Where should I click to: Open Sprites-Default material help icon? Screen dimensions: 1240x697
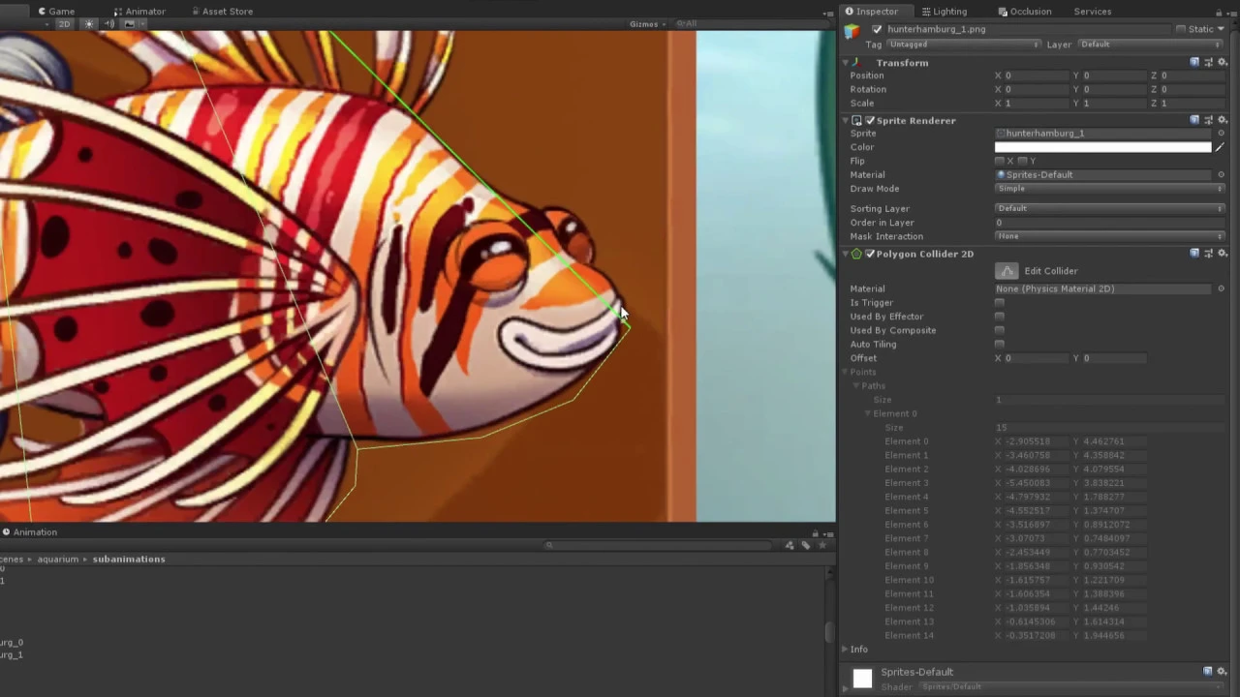[x=1208, y=671]
